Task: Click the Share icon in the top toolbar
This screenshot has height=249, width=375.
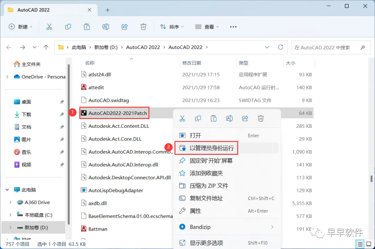Action: (x=125, y=27)
